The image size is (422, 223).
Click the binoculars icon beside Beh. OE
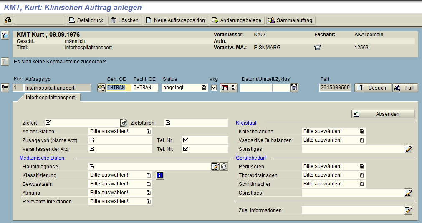click(x=101, y=88)
